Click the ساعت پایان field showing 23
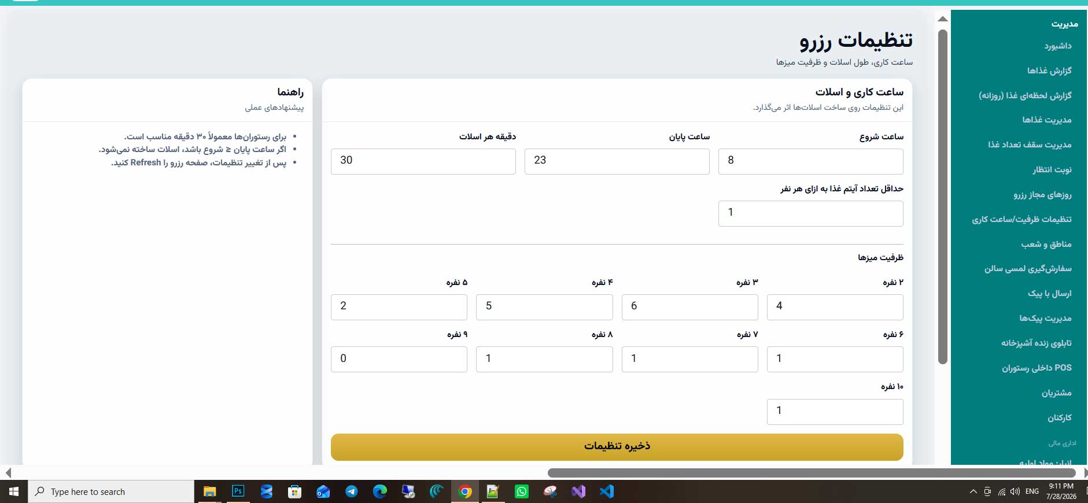This screenshot has width=1088, height=503. click(x=617, y=161)
